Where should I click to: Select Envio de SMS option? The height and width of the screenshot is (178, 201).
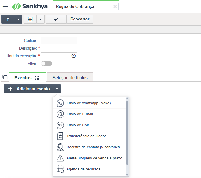90,125
